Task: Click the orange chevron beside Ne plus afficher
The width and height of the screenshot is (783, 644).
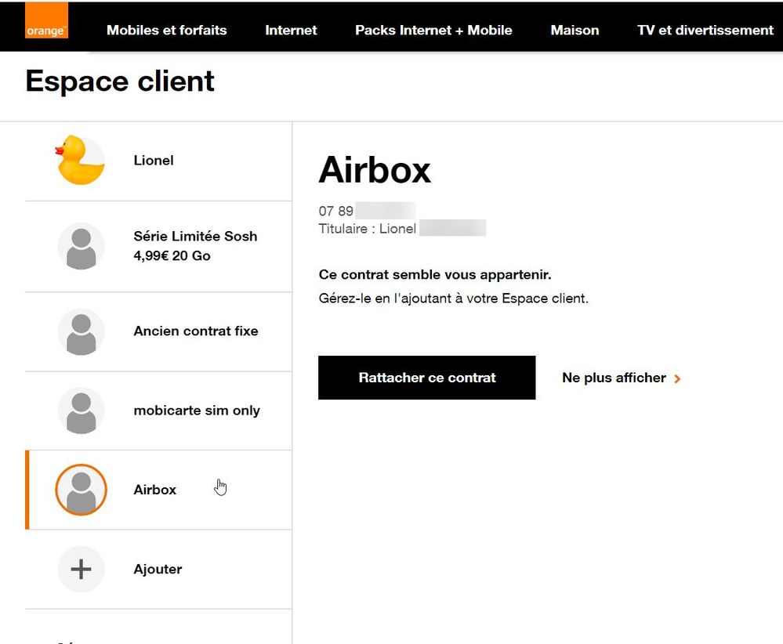Action: pyautogui.click(x=677, y=378)
